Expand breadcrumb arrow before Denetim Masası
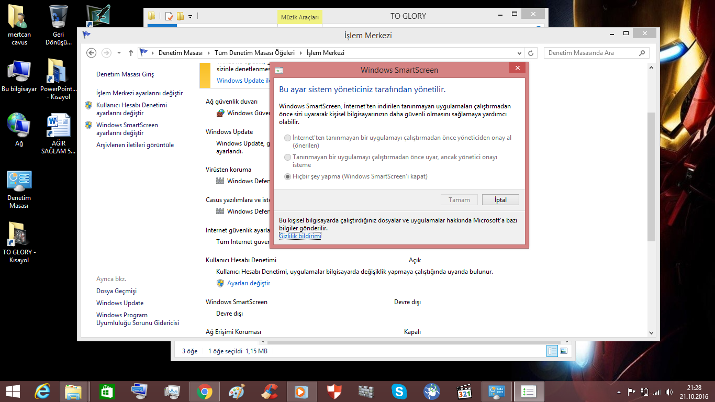 coord(153,53)
